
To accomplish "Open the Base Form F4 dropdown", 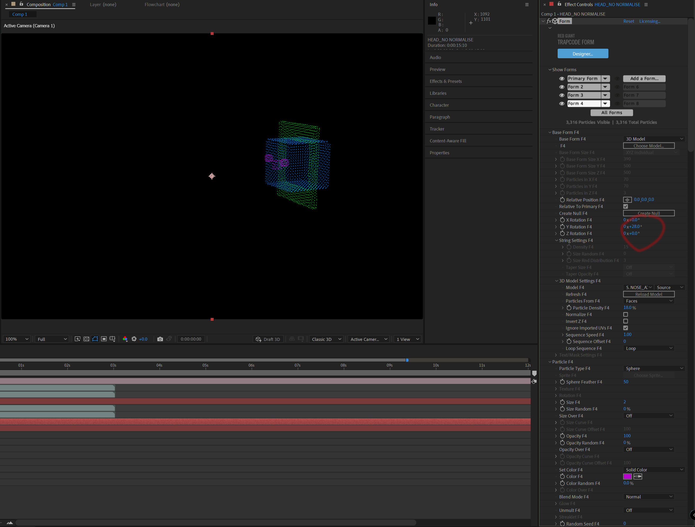I will [654, 139].
